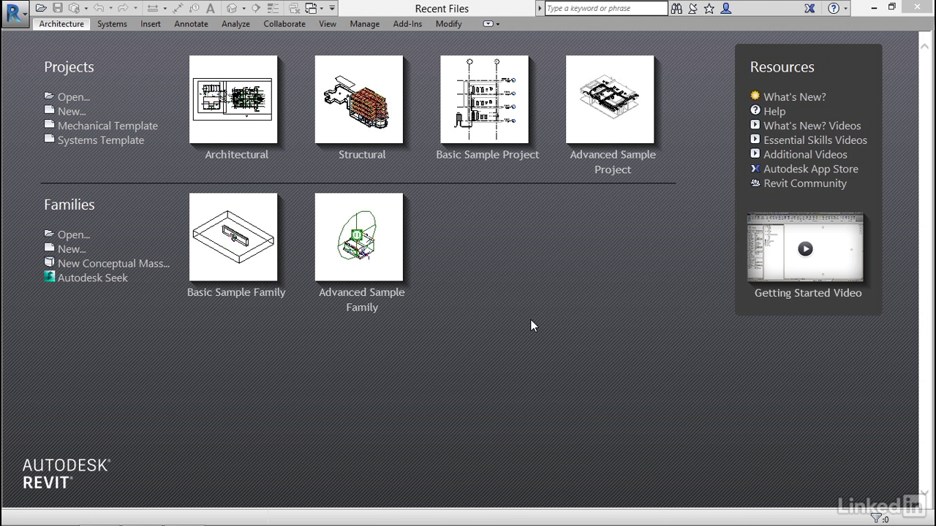Click the Communication Center satellite icon
Screen dimensions: 936x526
coord(692,8)
